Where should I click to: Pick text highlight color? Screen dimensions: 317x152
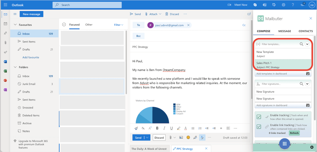tap(178, 128)
